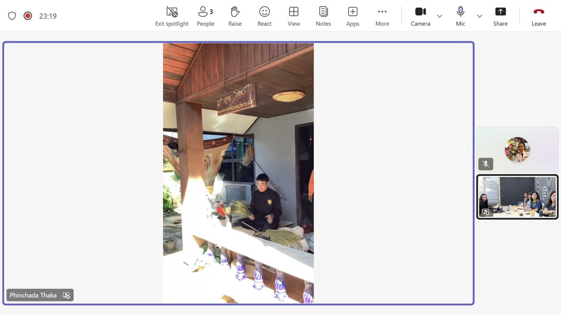Viewport: 561px width, 315px height.
Task: Open the View layout options
Action: (x=294, y=16)
